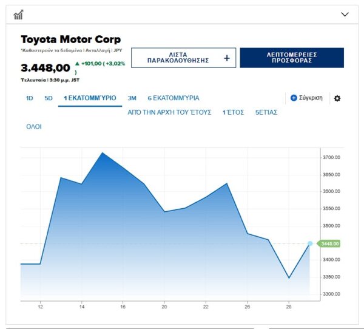Screen dimensions: 364x329
Task: Click the last data point on chart
Action: [310, 243]
